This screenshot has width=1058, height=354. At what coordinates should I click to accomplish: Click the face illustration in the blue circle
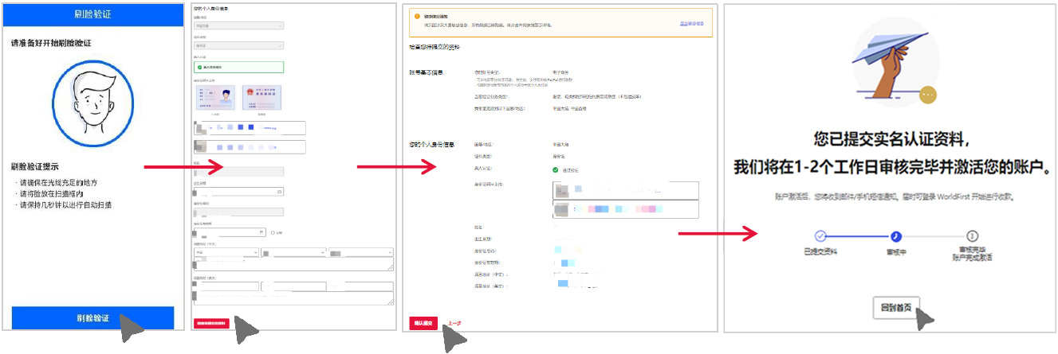(92, 104)
